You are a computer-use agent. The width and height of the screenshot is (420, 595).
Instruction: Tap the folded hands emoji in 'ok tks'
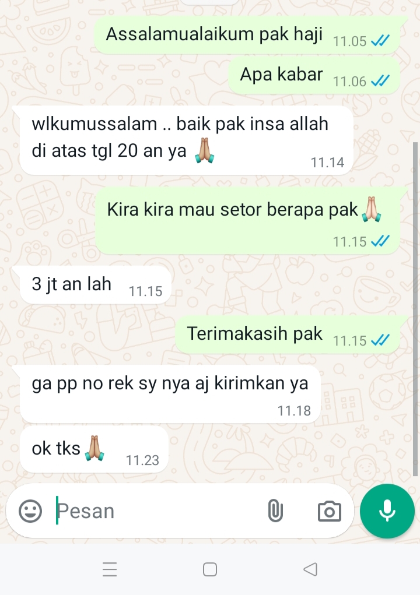pos(94,448)
